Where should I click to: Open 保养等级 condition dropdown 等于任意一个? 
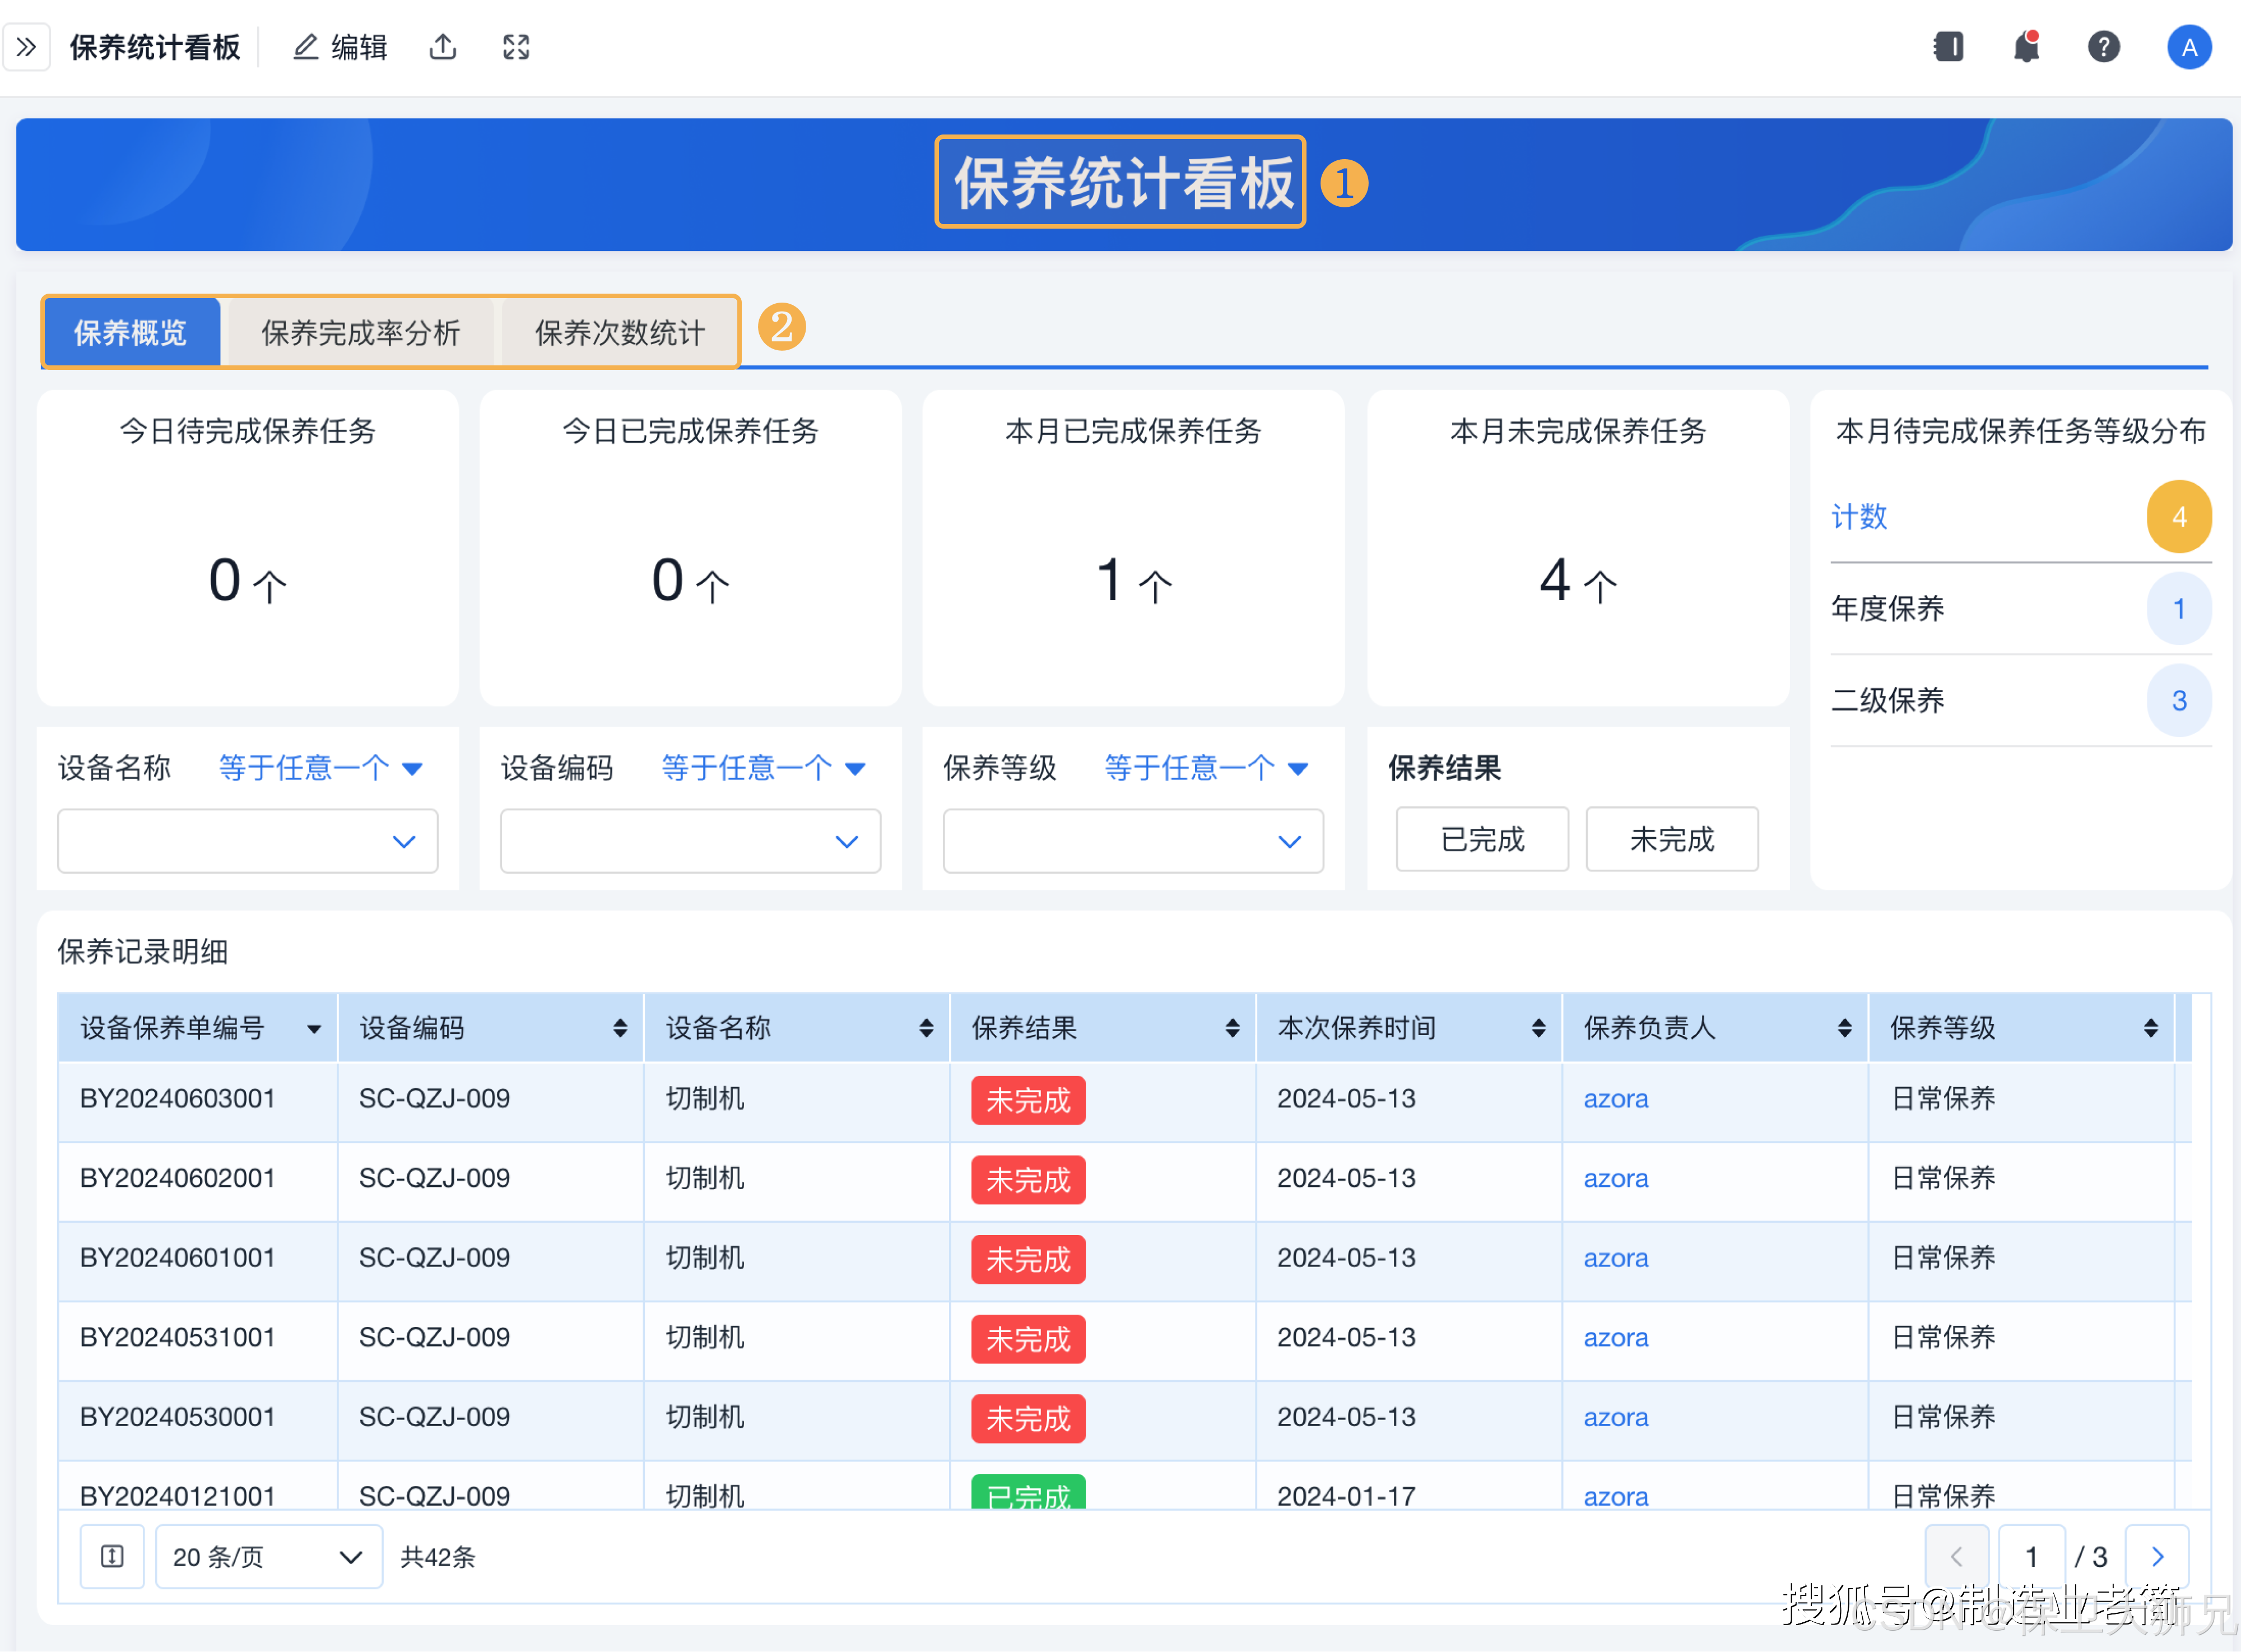1206,768
